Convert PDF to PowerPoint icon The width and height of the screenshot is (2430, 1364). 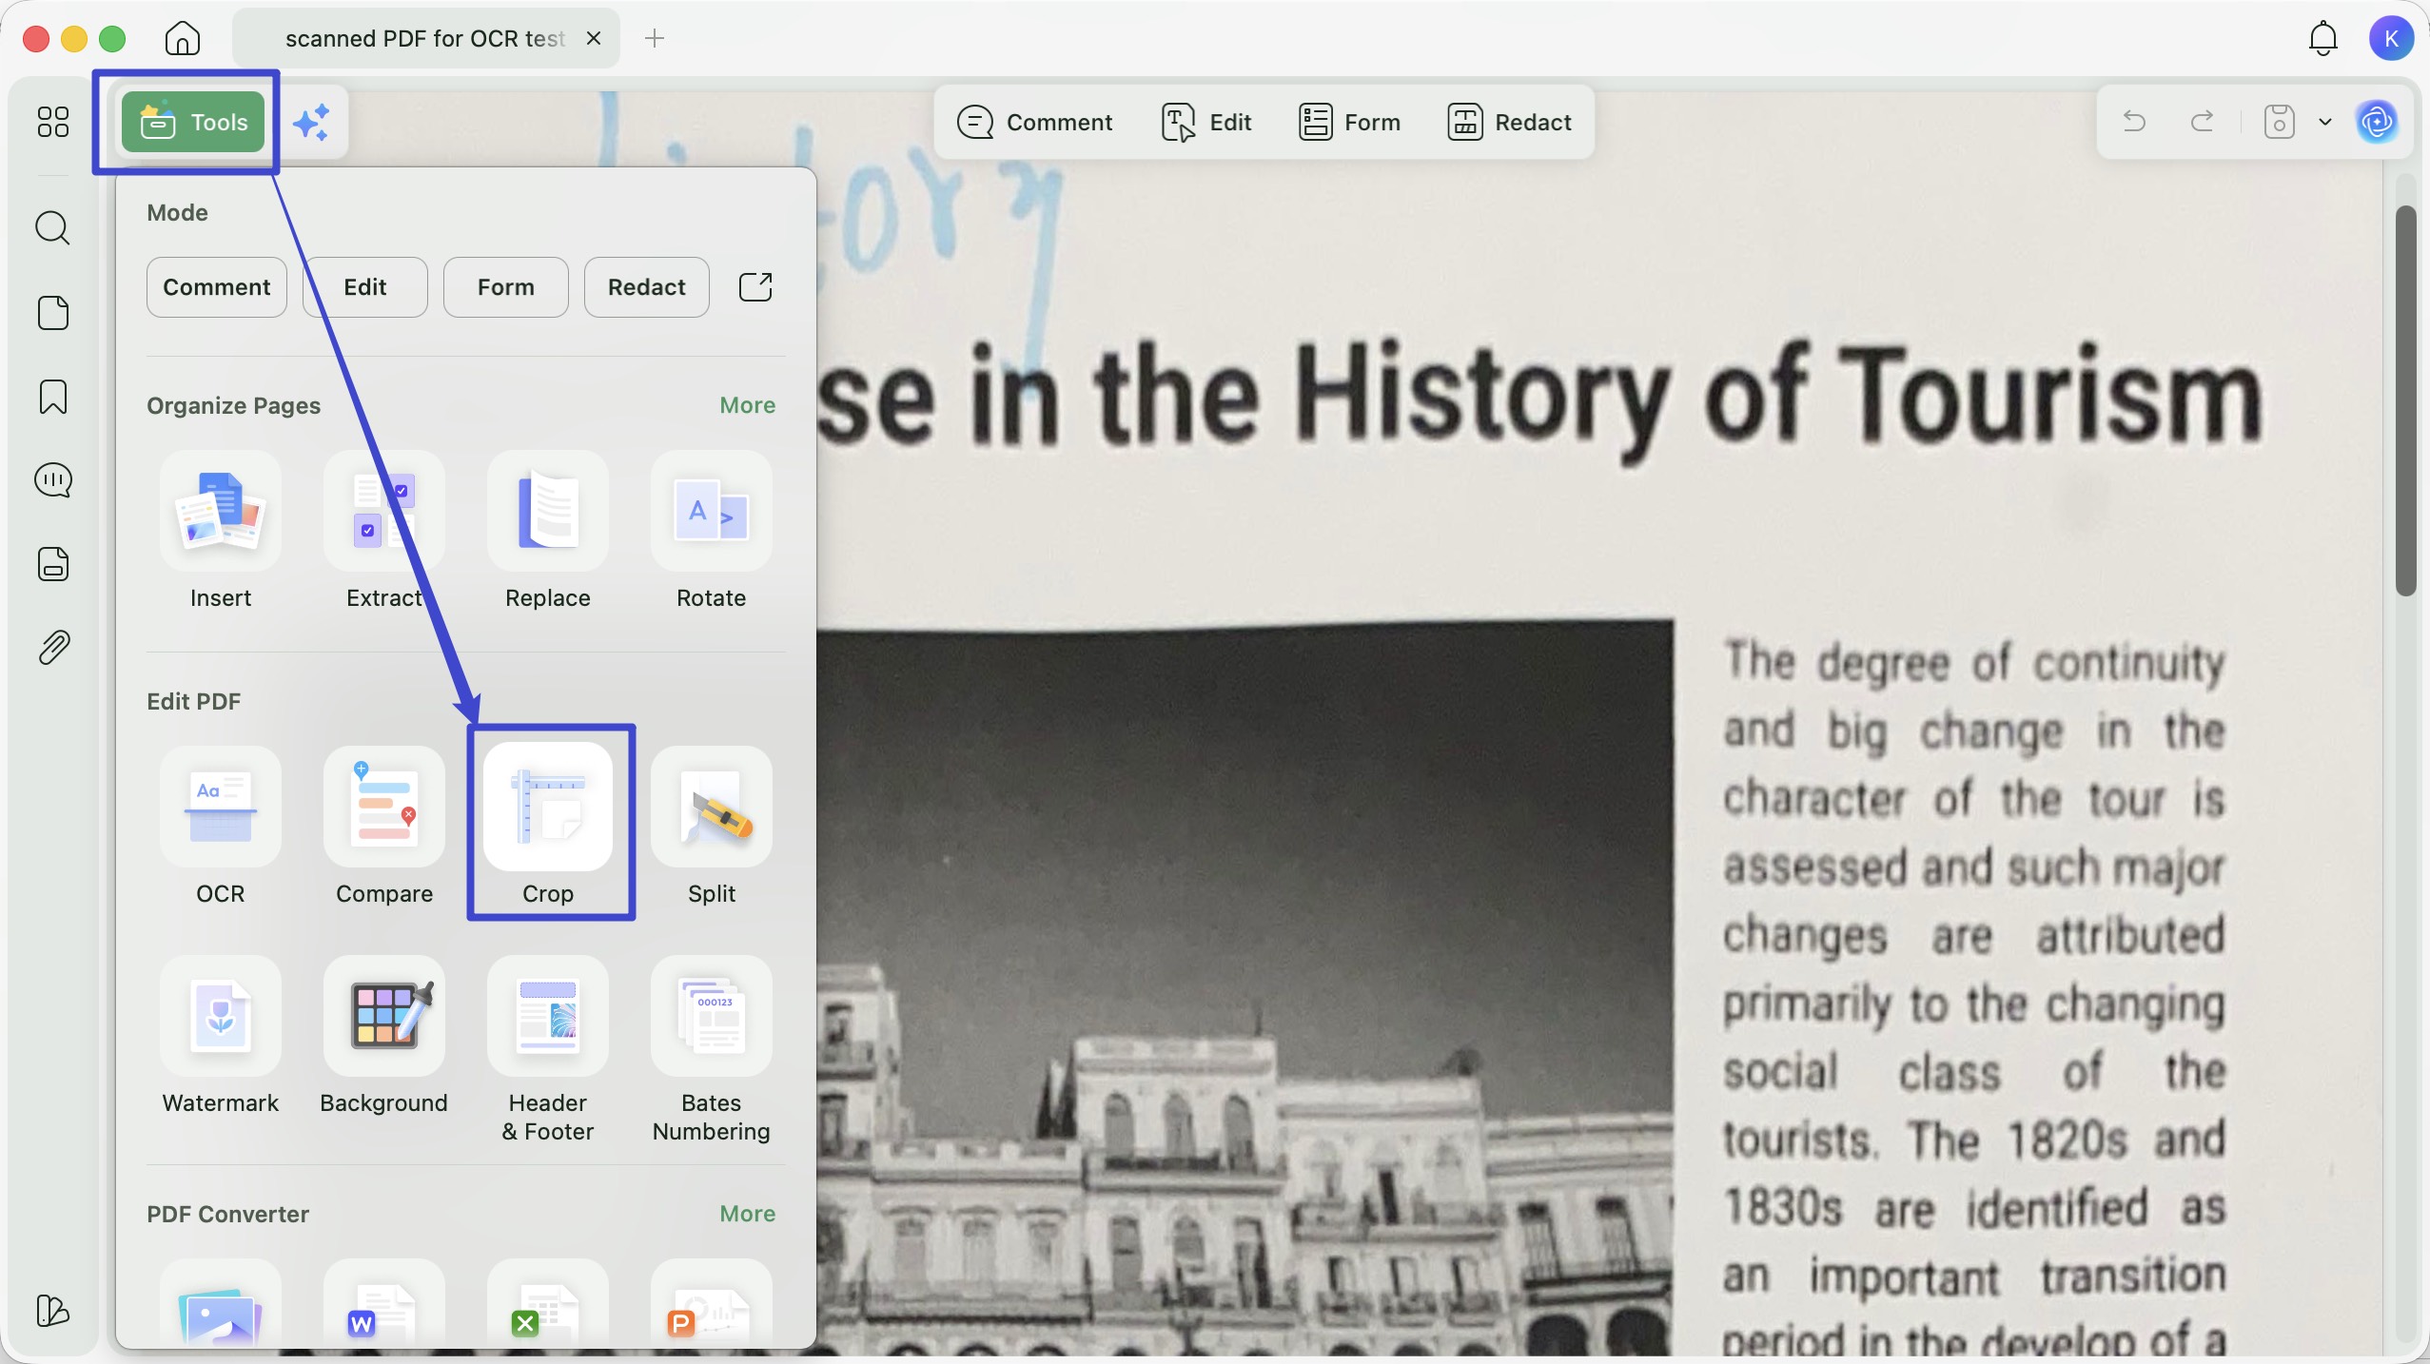pos(712,1305)
